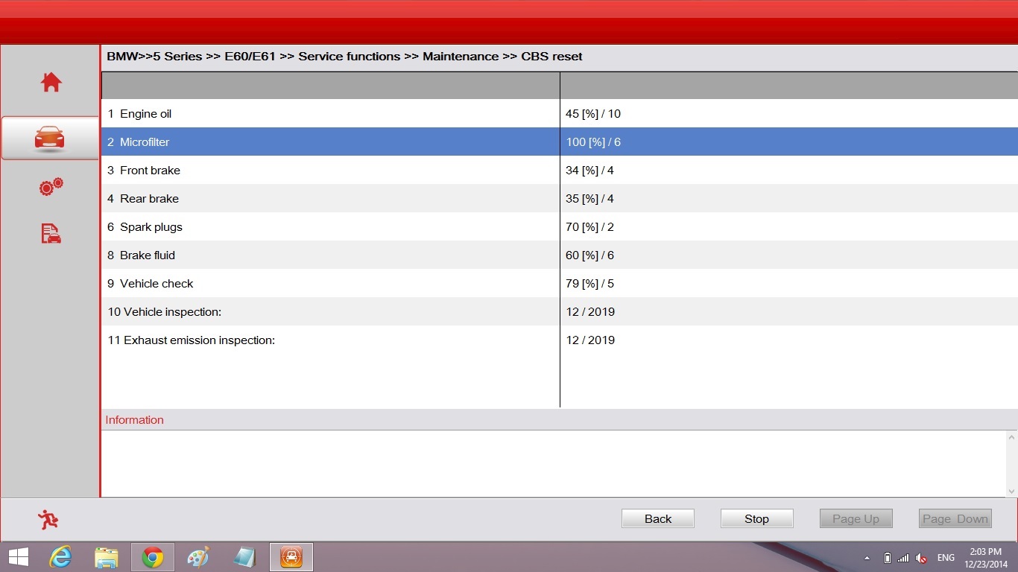Click the value 79 [%] / 5

(x=589, y=284)
